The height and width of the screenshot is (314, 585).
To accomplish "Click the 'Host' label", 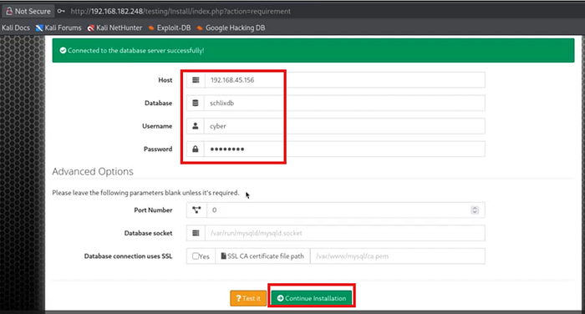I will tap(165, 80).
